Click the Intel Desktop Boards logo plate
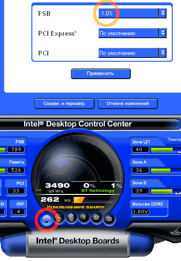This screenshot has height=261, width=181. pos(78,241)
